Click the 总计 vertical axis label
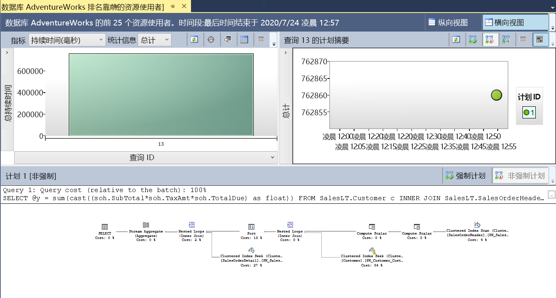This screenshot has height=298, width=556. pos(286,111)
